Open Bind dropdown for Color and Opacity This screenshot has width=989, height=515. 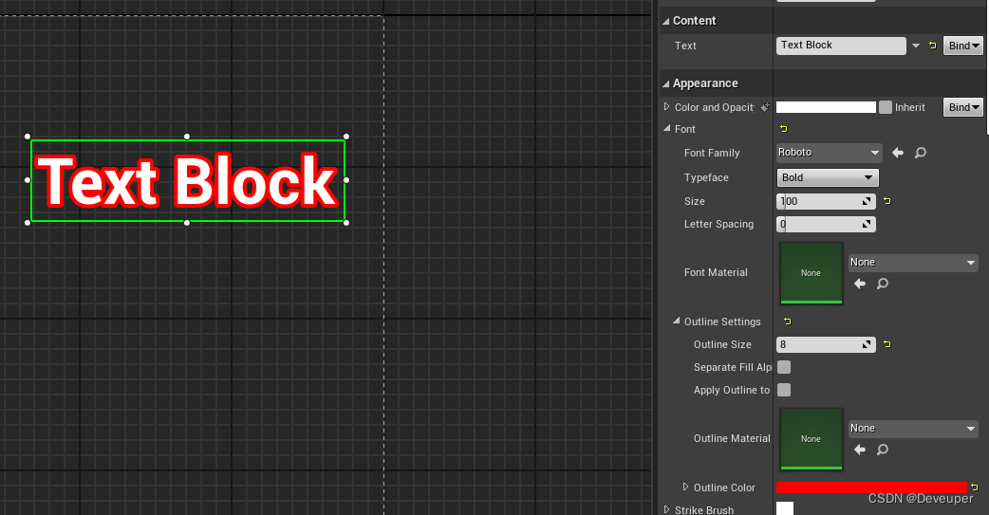point(962,107)
